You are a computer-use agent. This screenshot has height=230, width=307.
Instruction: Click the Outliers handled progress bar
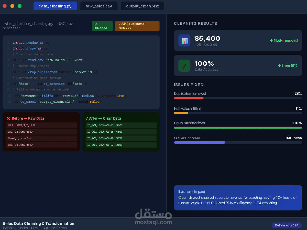click(238, 142)
